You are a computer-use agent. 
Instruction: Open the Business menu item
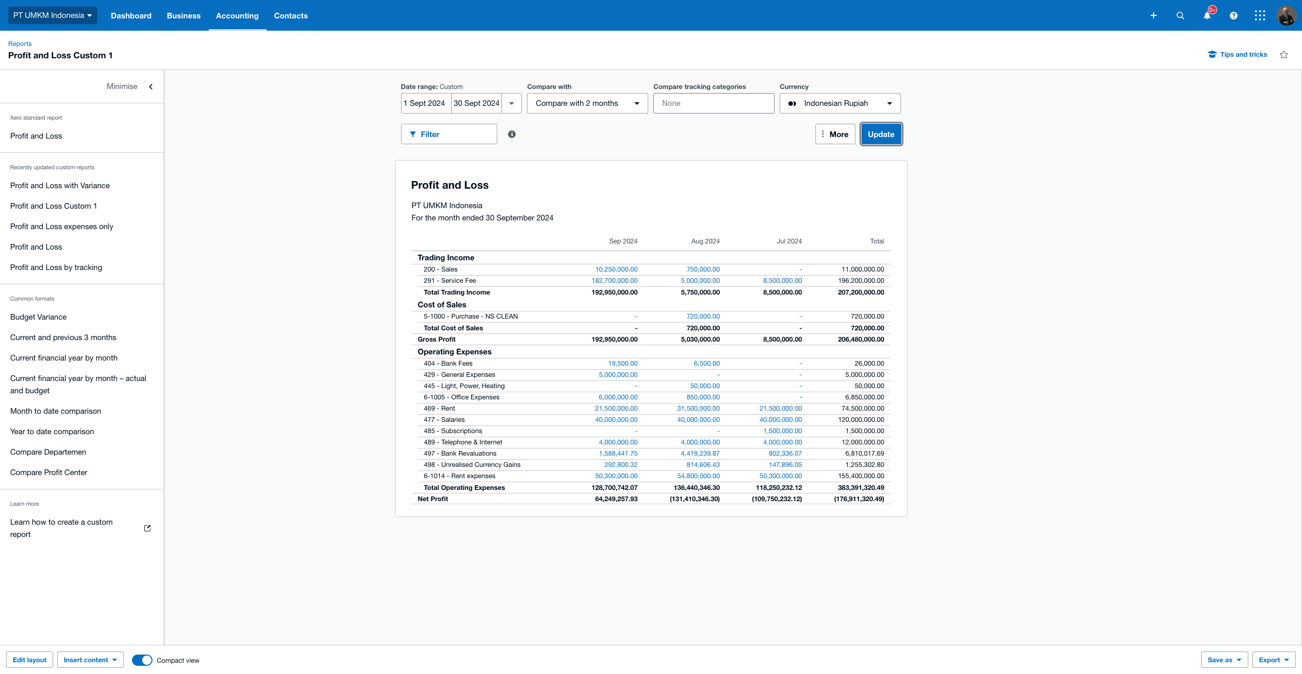(184, 15)
